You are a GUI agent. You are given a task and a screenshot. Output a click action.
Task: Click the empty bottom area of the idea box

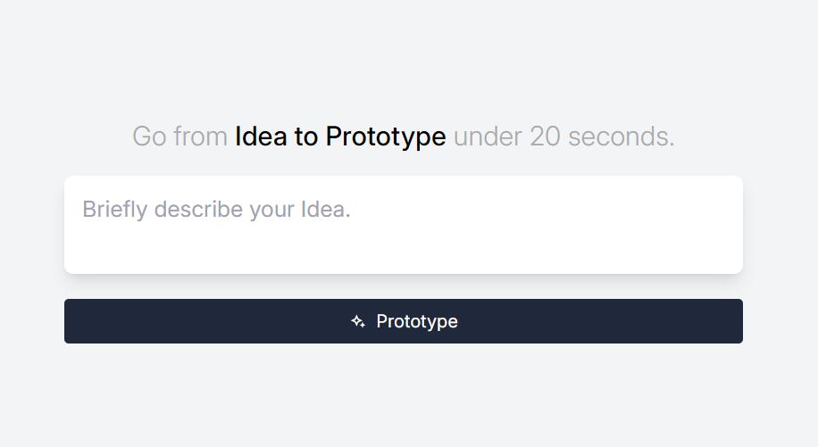[x=404, y=254]
